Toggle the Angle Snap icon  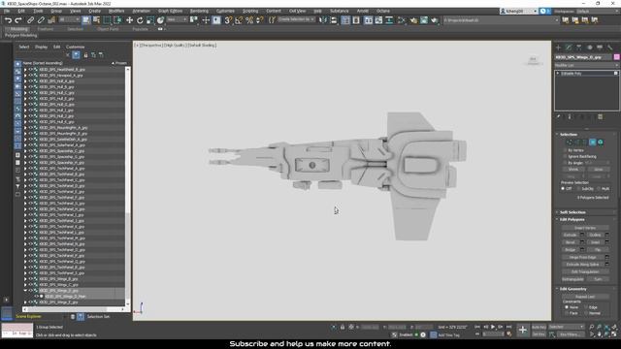click(239, 20)
